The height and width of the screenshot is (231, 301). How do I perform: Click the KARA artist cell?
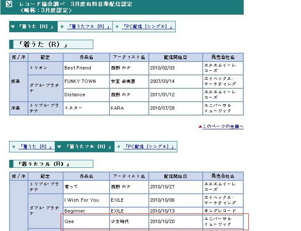pos(129,108)
